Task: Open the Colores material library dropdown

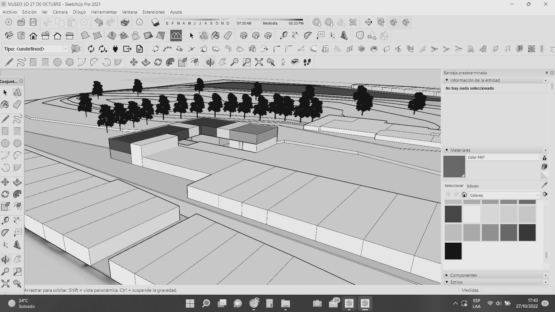Action: pyautogui.click(x=504, y=195)
